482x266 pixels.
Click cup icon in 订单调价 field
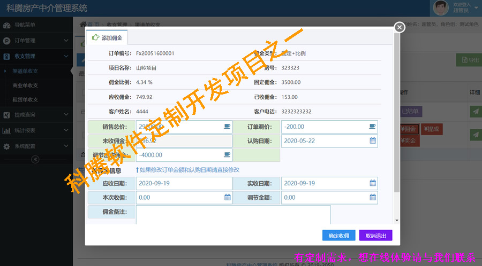click(372, 126)
